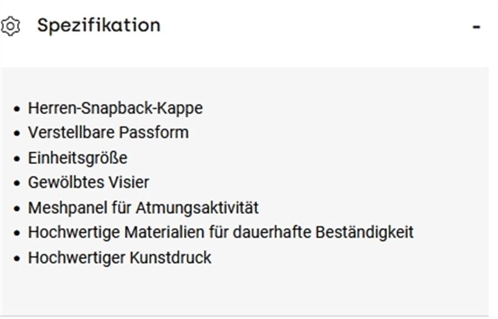Click the gear icon beside Spezifikation
The image size is (498, 319).
coord(11,26)
